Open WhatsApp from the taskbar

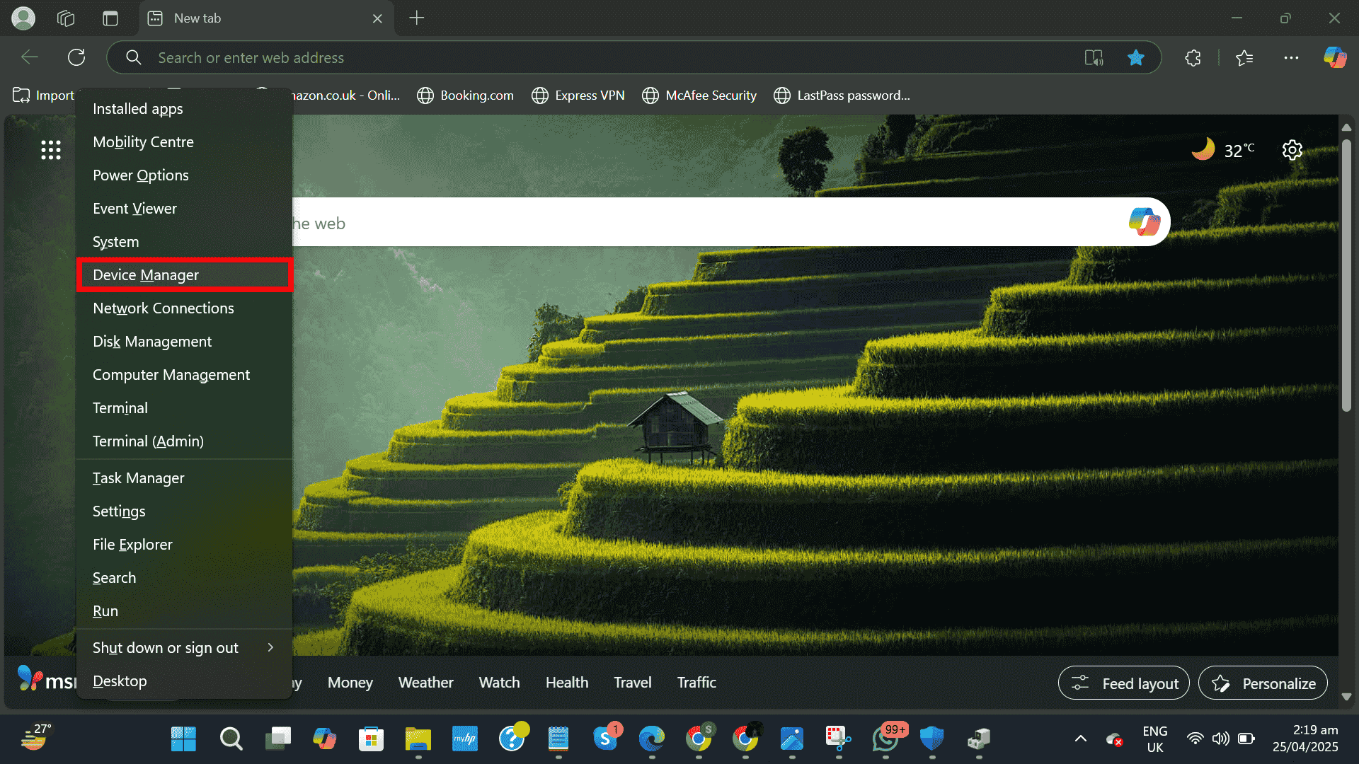[x=888, y=739]
